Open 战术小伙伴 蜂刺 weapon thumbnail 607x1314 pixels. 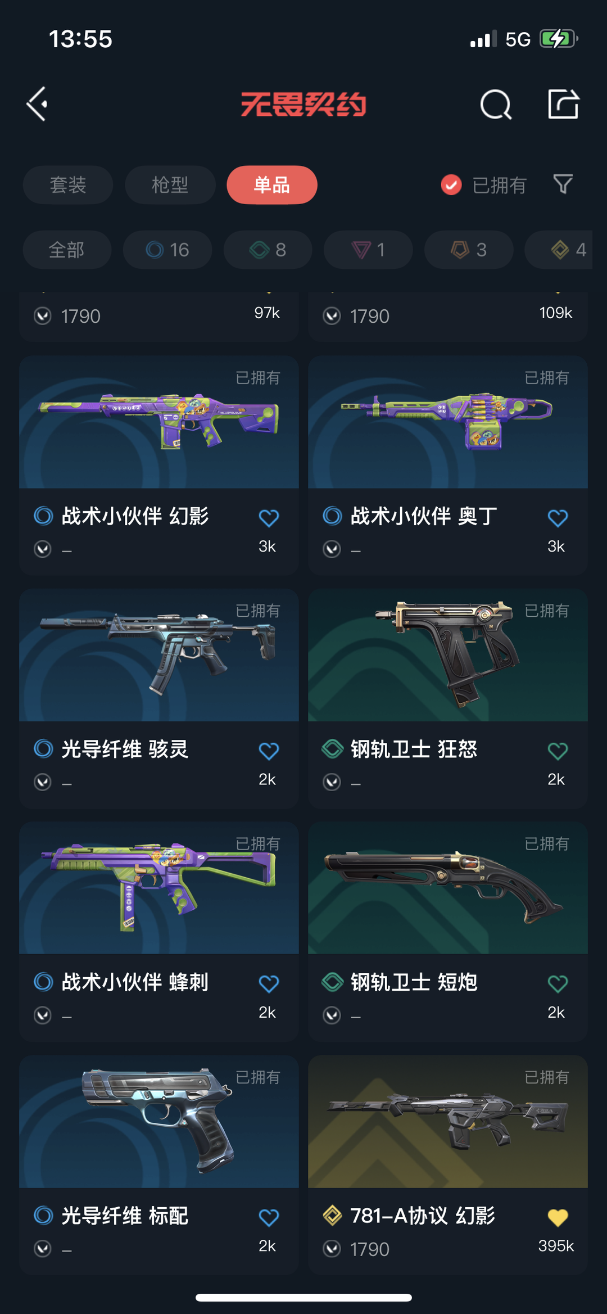(159, 888)
